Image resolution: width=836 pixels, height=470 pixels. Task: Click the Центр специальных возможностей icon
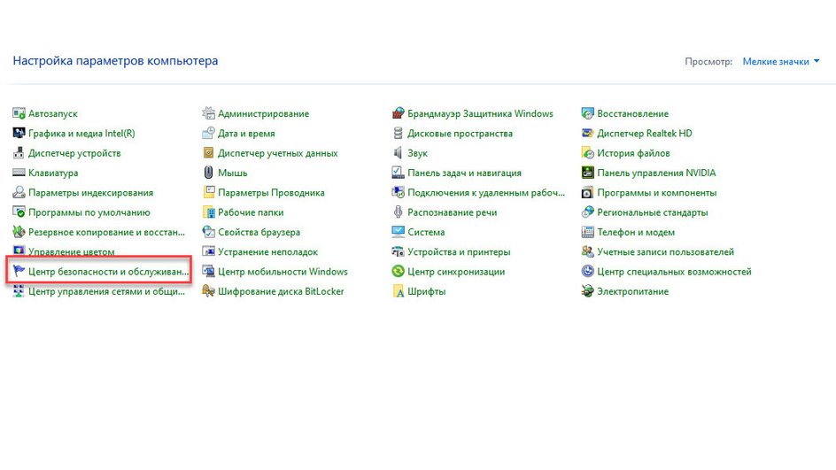(x=587, y=271)
